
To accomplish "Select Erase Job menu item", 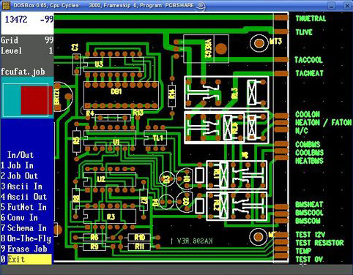I will [23, 249].
